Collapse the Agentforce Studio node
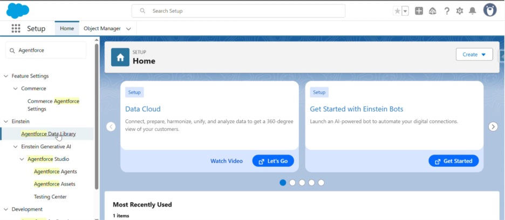505x220 pixels. pyautogui.click(x=22, y=159)
